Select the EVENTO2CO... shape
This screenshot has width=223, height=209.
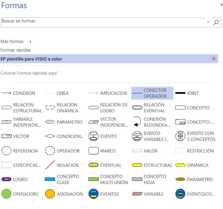tap(195, 194)
